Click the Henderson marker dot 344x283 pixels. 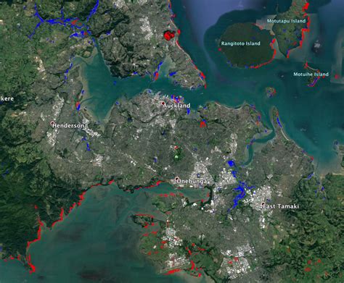coord(52,123)
